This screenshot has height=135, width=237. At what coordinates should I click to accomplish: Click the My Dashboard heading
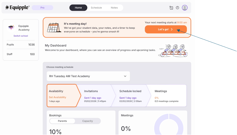[56, 45]
